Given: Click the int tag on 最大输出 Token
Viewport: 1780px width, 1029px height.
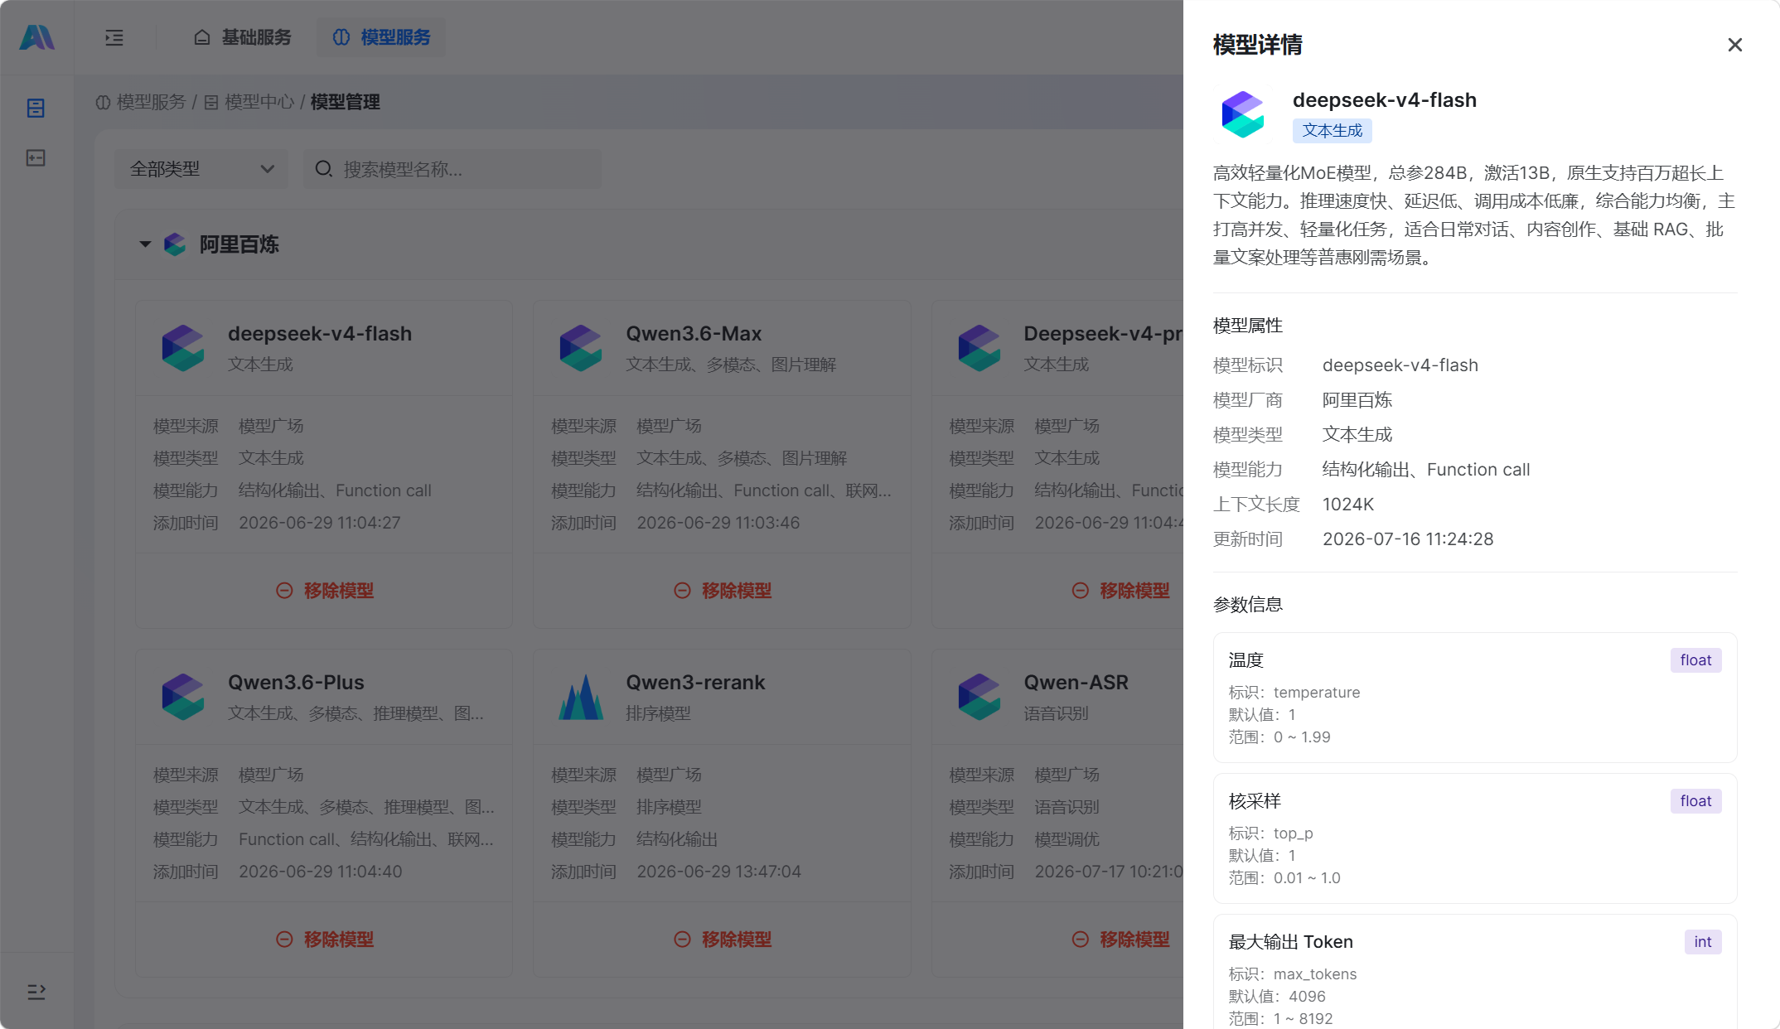Looking at the screenshot, I should click(x=1703, y=942).
